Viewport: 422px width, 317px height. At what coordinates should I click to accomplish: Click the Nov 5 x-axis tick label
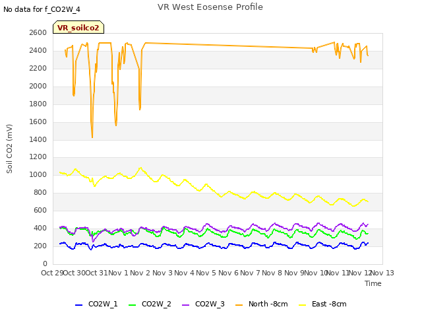tap(206, 273)
